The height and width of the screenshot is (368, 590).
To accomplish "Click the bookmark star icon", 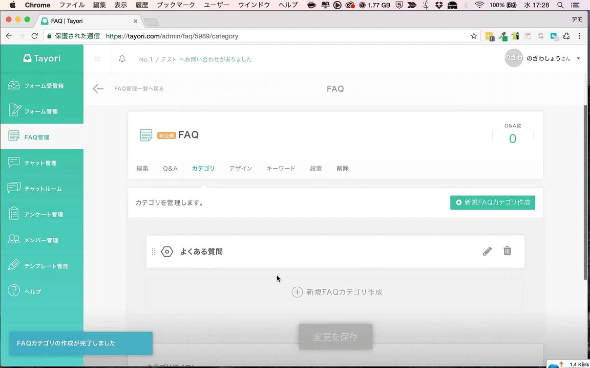I will [474, 36].
